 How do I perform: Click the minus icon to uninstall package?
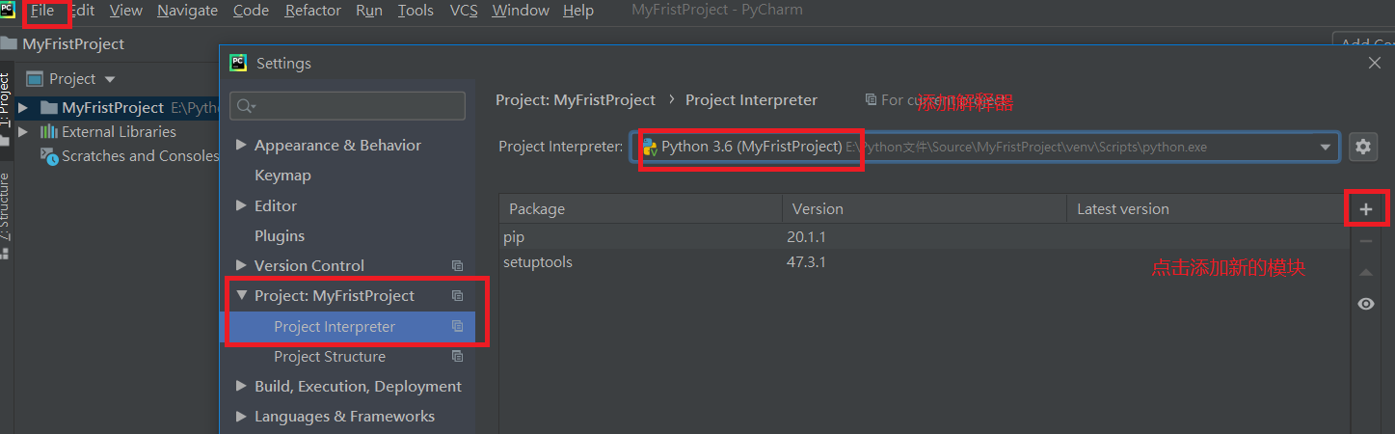(1365, 241)
